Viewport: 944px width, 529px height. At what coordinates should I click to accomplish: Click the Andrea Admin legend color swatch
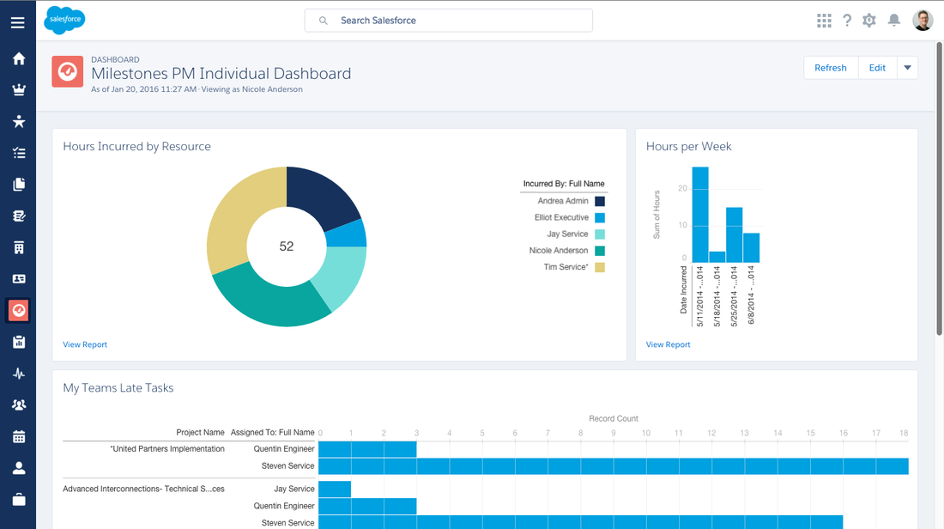[x=600, y=201]
